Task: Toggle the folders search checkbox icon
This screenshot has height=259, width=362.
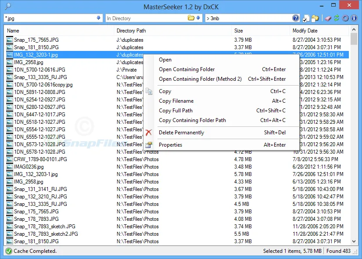Action: [315, 18]
